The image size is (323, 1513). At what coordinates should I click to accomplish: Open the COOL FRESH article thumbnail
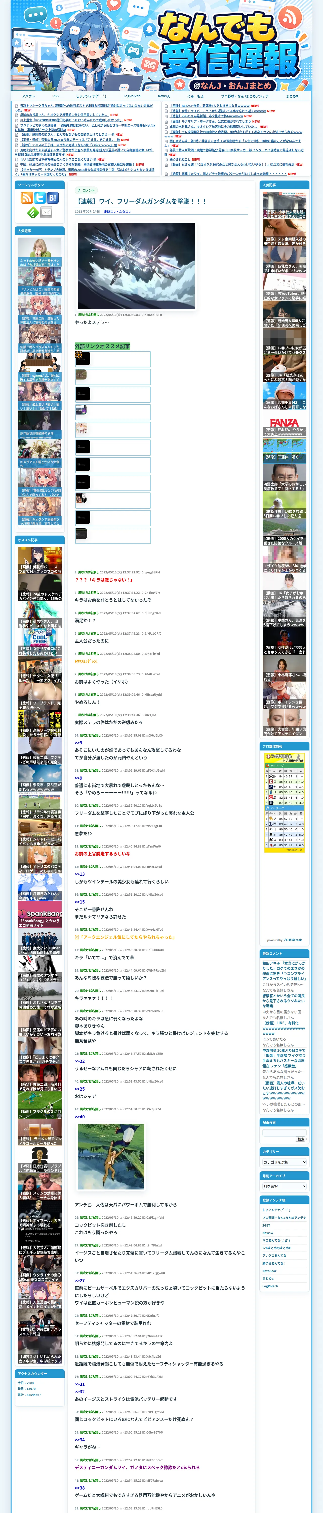(39, 643)
